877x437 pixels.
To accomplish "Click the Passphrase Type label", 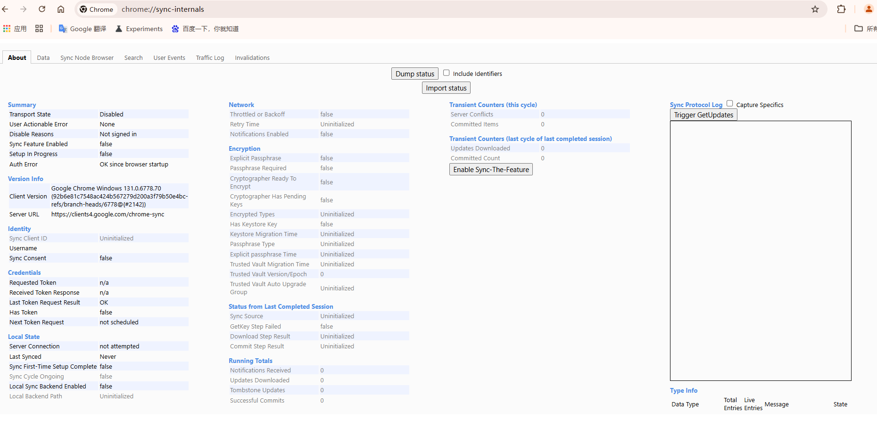I will click(x=252, y=244).
